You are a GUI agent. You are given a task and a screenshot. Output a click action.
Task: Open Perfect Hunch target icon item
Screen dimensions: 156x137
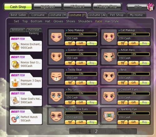tap(15, 119)
